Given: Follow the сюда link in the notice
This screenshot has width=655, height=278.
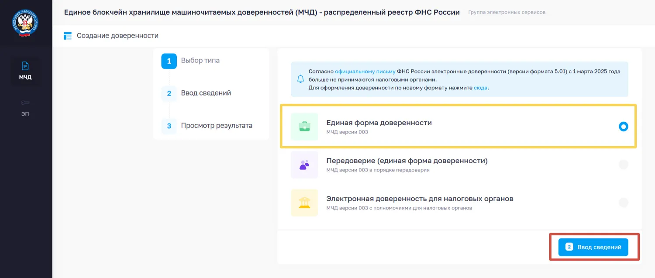Looking at the screenshot, I should point(481,88).
